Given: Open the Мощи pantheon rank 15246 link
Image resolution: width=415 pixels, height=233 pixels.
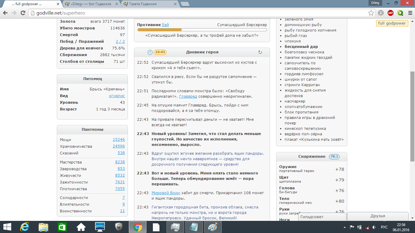Looking at the screenshot, I should click(x=118, y=140).
